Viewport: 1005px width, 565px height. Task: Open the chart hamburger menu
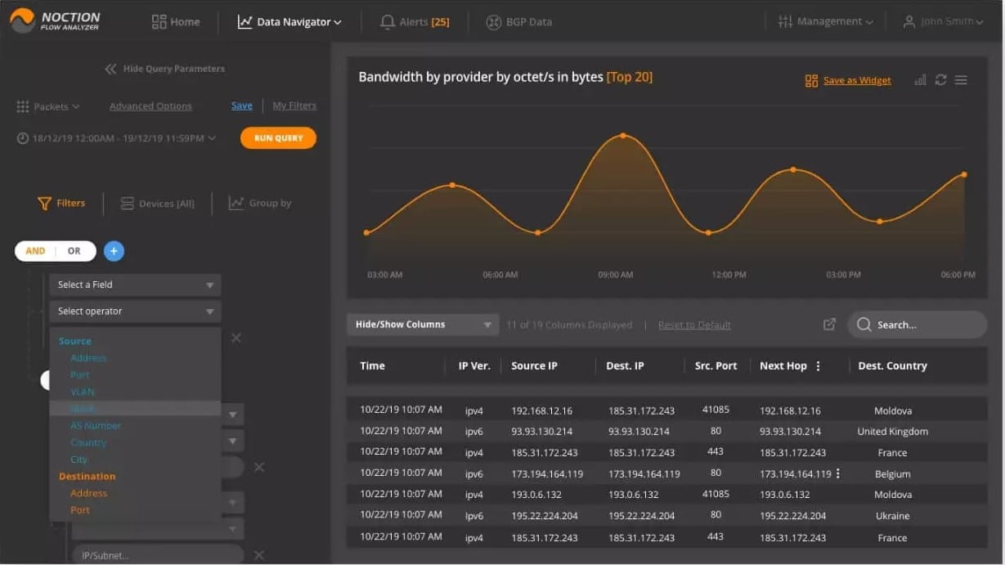961,79
